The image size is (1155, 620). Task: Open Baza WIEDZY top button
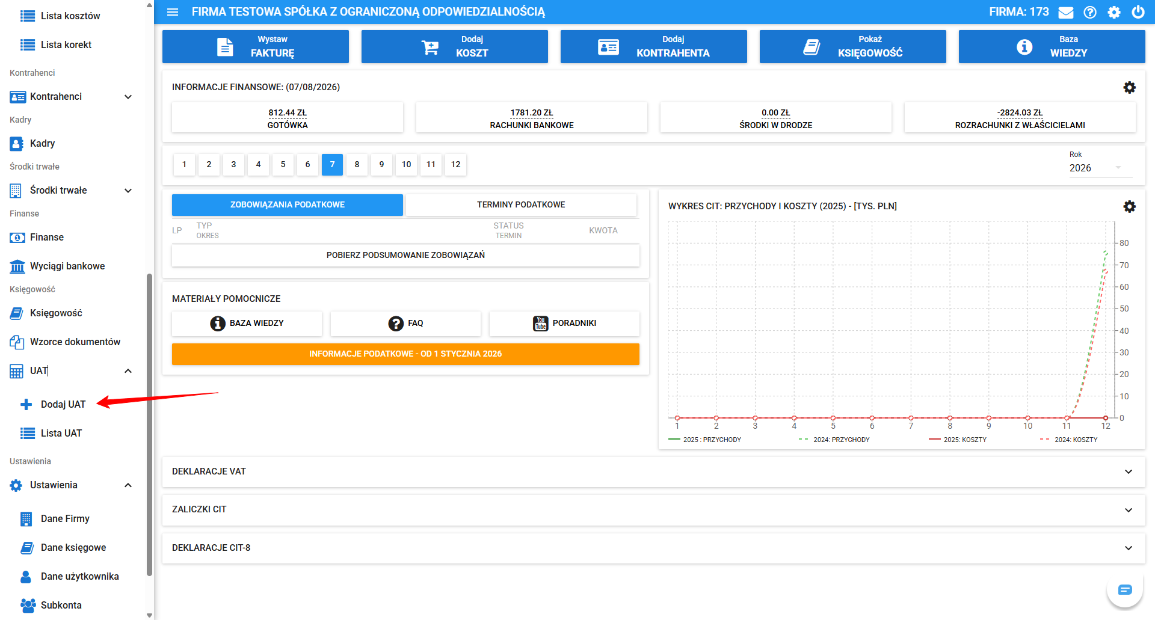[1052, 47]
